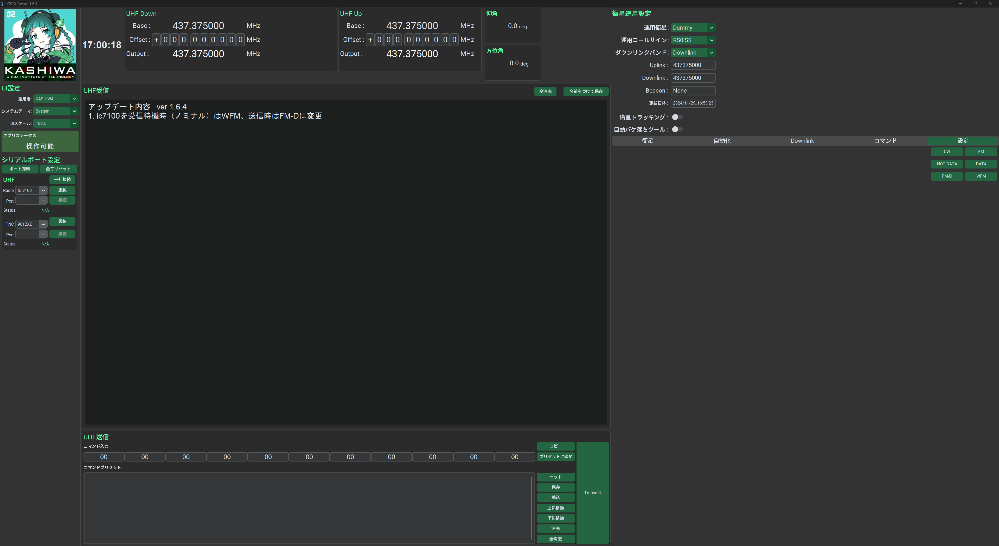Switch to the Command (コマンド) tab

(885, 141)
